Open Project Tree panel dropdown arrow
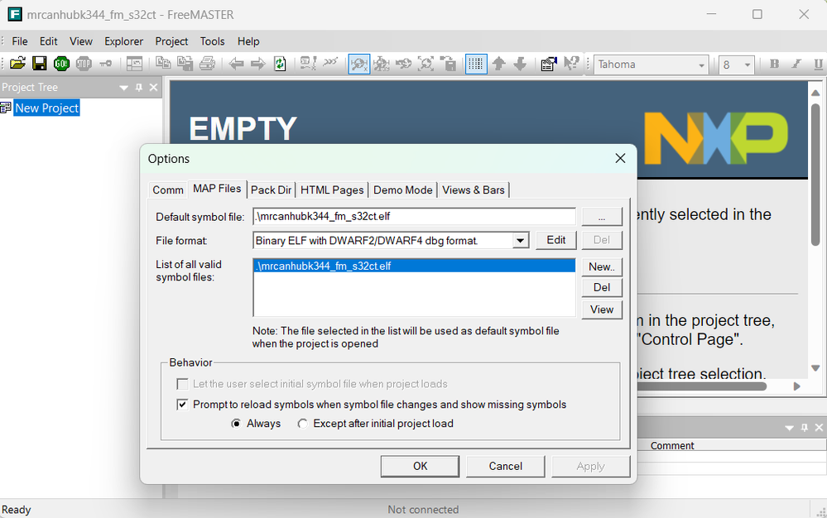Image resolution: width=827 pixels, height=518 pixels. coord(124,88)
